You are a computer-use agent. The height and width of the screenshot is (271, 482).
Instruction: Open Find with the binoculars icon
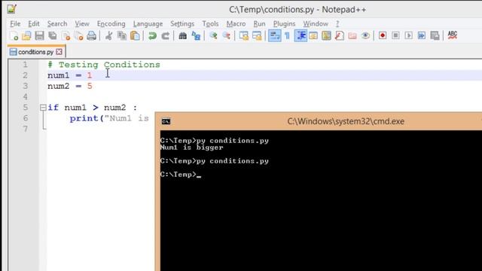pos(182,35)
